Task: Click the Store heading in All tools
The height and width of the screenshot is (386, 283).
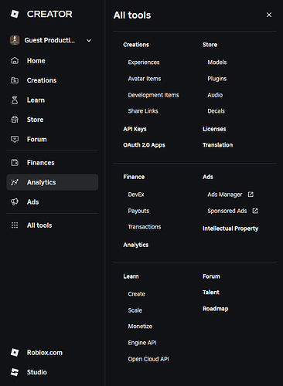Action: pyautogui.click(x=210, y=45)
